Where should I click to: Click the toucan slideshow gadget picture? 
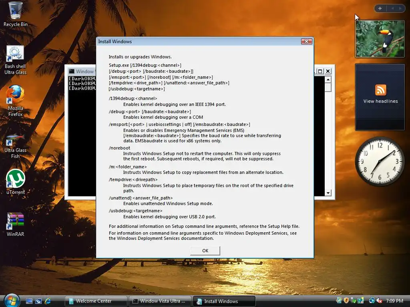380,39
